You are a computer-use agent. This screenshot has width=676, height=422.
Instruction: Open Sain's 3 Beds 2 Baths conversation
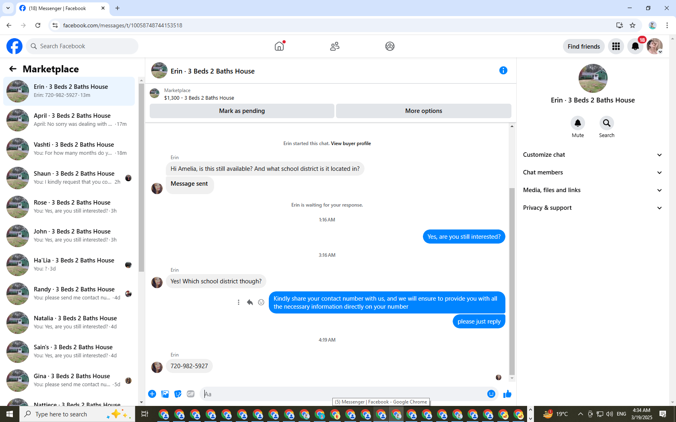(69, 352)
